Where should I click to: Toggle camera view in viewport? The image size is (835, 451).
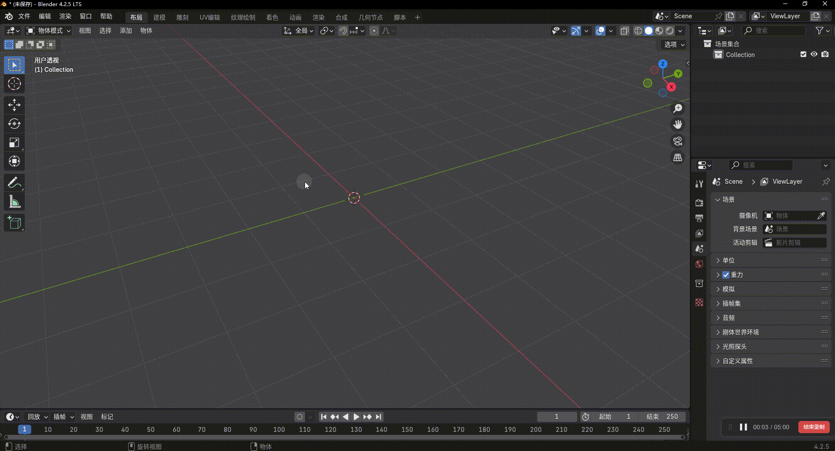coord(677,141)
